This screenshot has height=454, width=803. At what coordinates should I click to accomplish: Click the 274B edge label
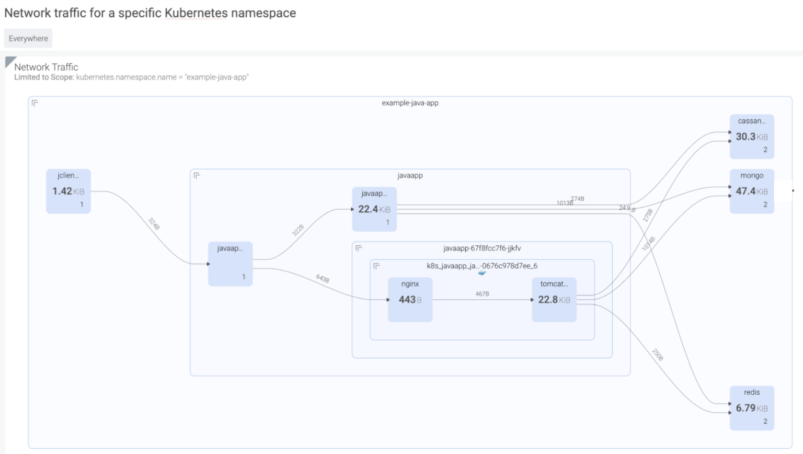coord(578,199)
